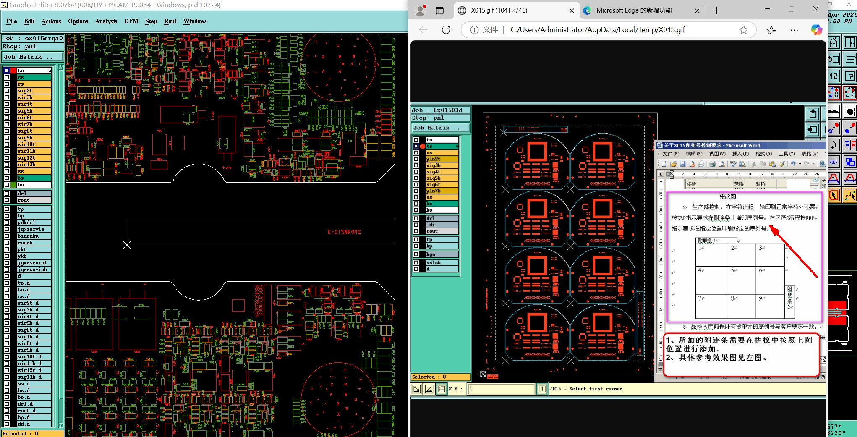Select the black circle feature display icon
Image resolution: width=857 pixels, height=437 pixels.
point(850,112)
